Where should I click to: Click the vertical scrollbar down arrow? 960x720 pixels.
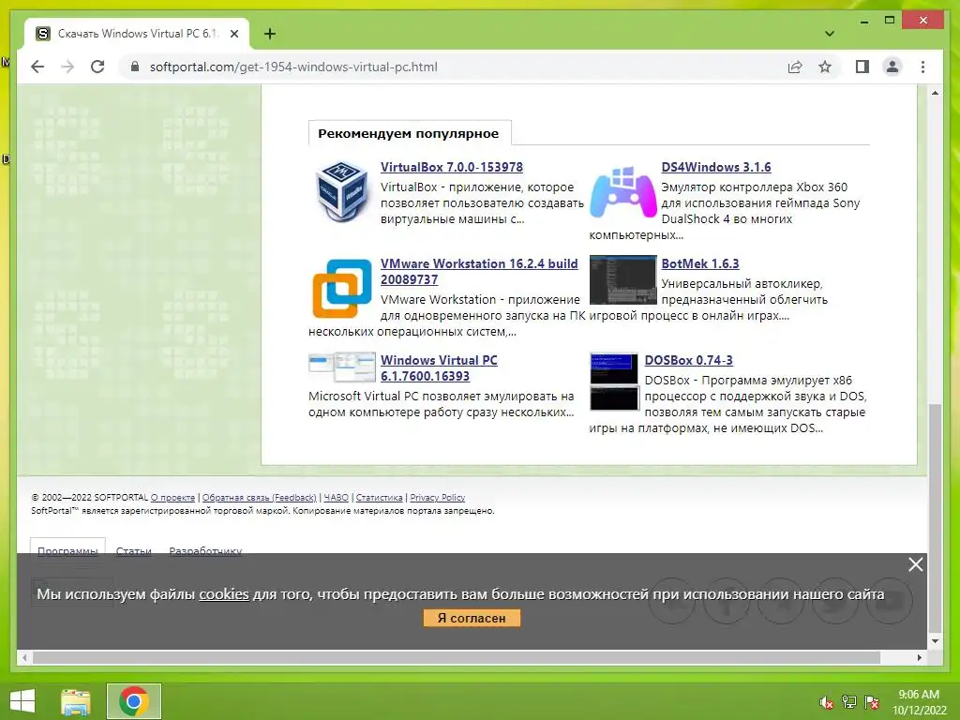click(x=935, y=641)
